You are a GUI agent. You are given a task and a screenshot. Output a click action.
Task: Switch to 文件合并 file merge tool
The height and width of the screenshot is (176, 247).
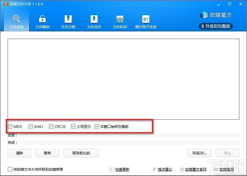(94, 22)
